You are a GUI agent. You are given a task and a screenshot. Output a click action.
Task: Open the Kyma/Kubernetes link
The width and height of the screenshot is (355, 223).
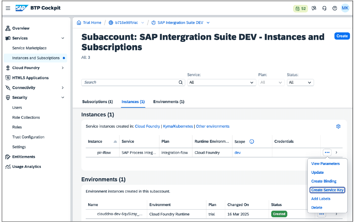click(x=178, y=126)
